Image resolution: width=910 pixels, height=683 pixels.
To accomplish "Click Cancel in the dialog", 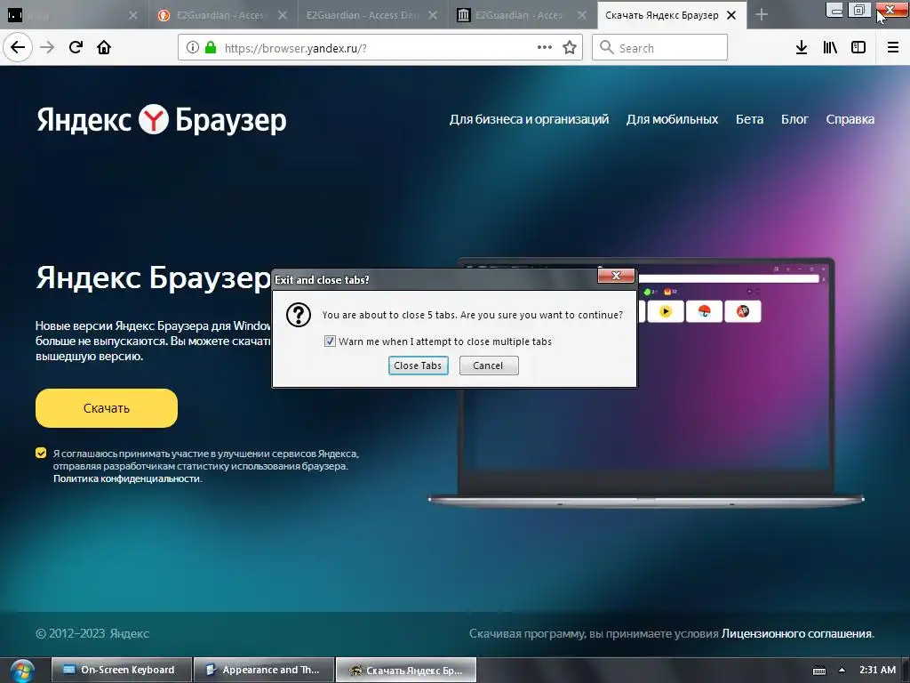I will (x=489, y=366).
